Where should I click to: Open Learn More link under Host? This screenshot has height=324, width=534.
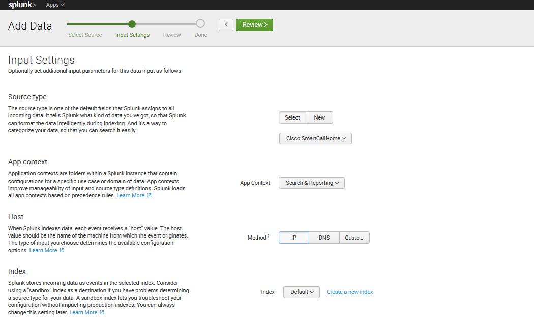(x=43, y=250)
